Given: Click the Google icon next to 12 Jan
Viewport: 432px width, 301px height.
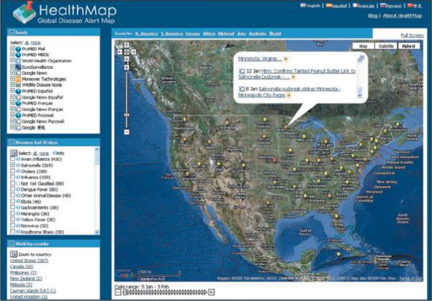Looking at the screenshot, I should 241,71.
